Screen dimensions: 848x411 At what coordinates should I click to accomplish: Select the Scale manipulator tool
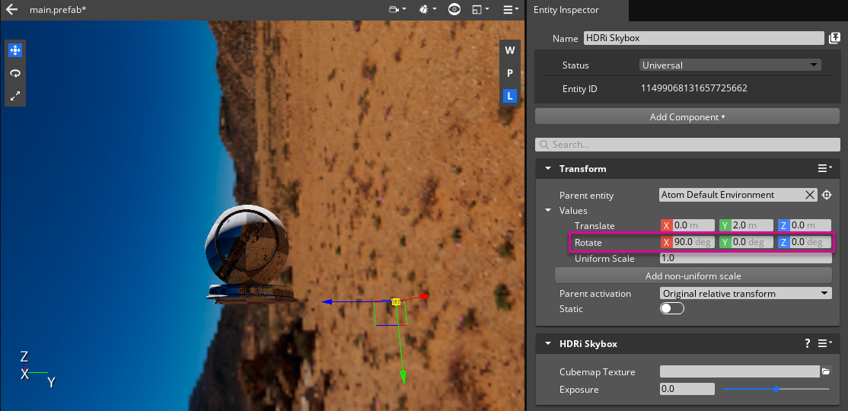(x=15, y=96)
